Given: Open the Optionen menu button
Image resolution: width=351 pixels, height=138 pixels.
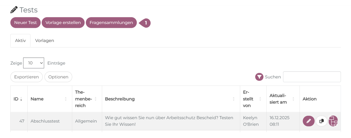Looking at the screenshot, I should coord(58,77).
